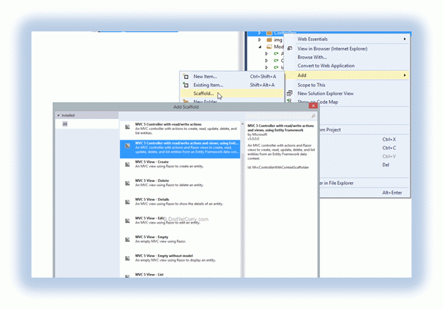Click the scaffold list scrollbar up arrow
Viewport: 443px width, 309px height.
(242, 123)
